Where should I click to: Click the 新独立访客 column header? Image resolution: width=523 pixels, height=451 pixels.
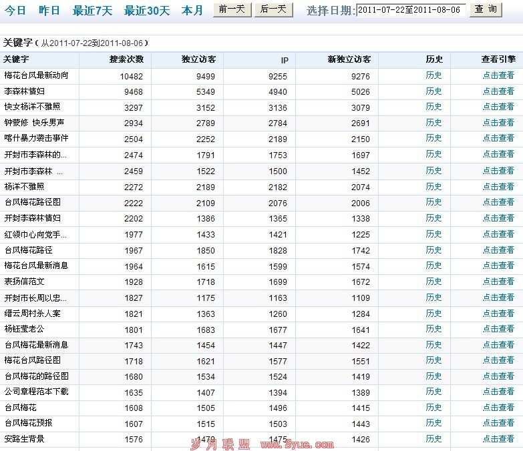point(349,59)
